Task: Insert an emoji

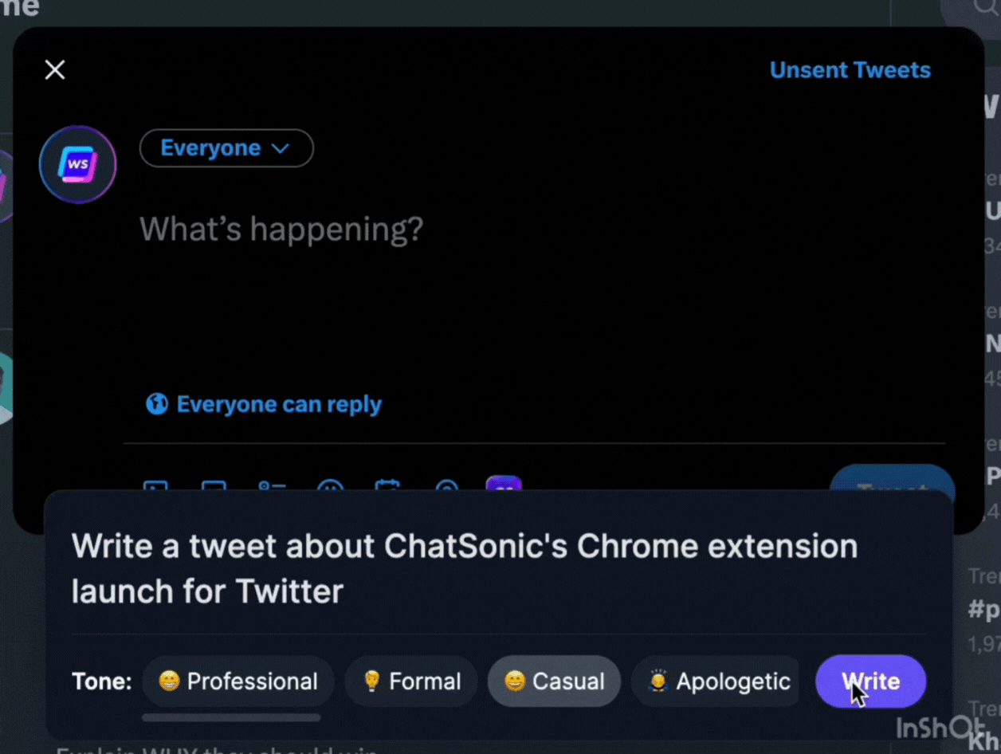Action: 331,489
